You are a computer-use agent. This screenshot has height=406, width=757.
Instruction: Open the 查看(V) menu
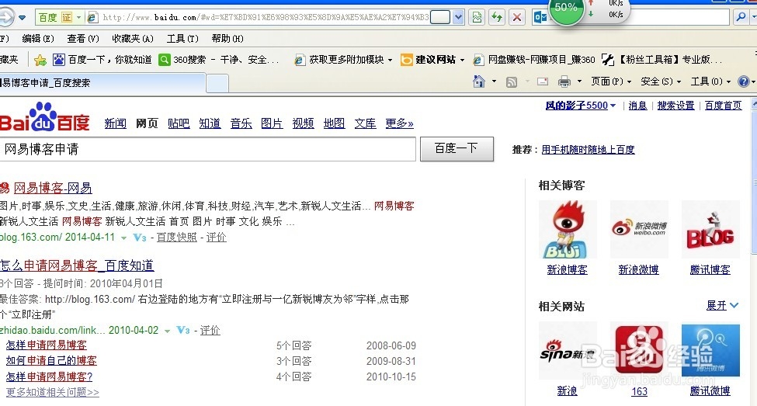point(82,39)
